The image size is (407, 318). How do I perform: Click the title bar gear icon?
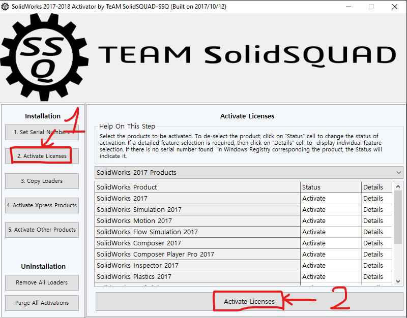click(6, 6)
